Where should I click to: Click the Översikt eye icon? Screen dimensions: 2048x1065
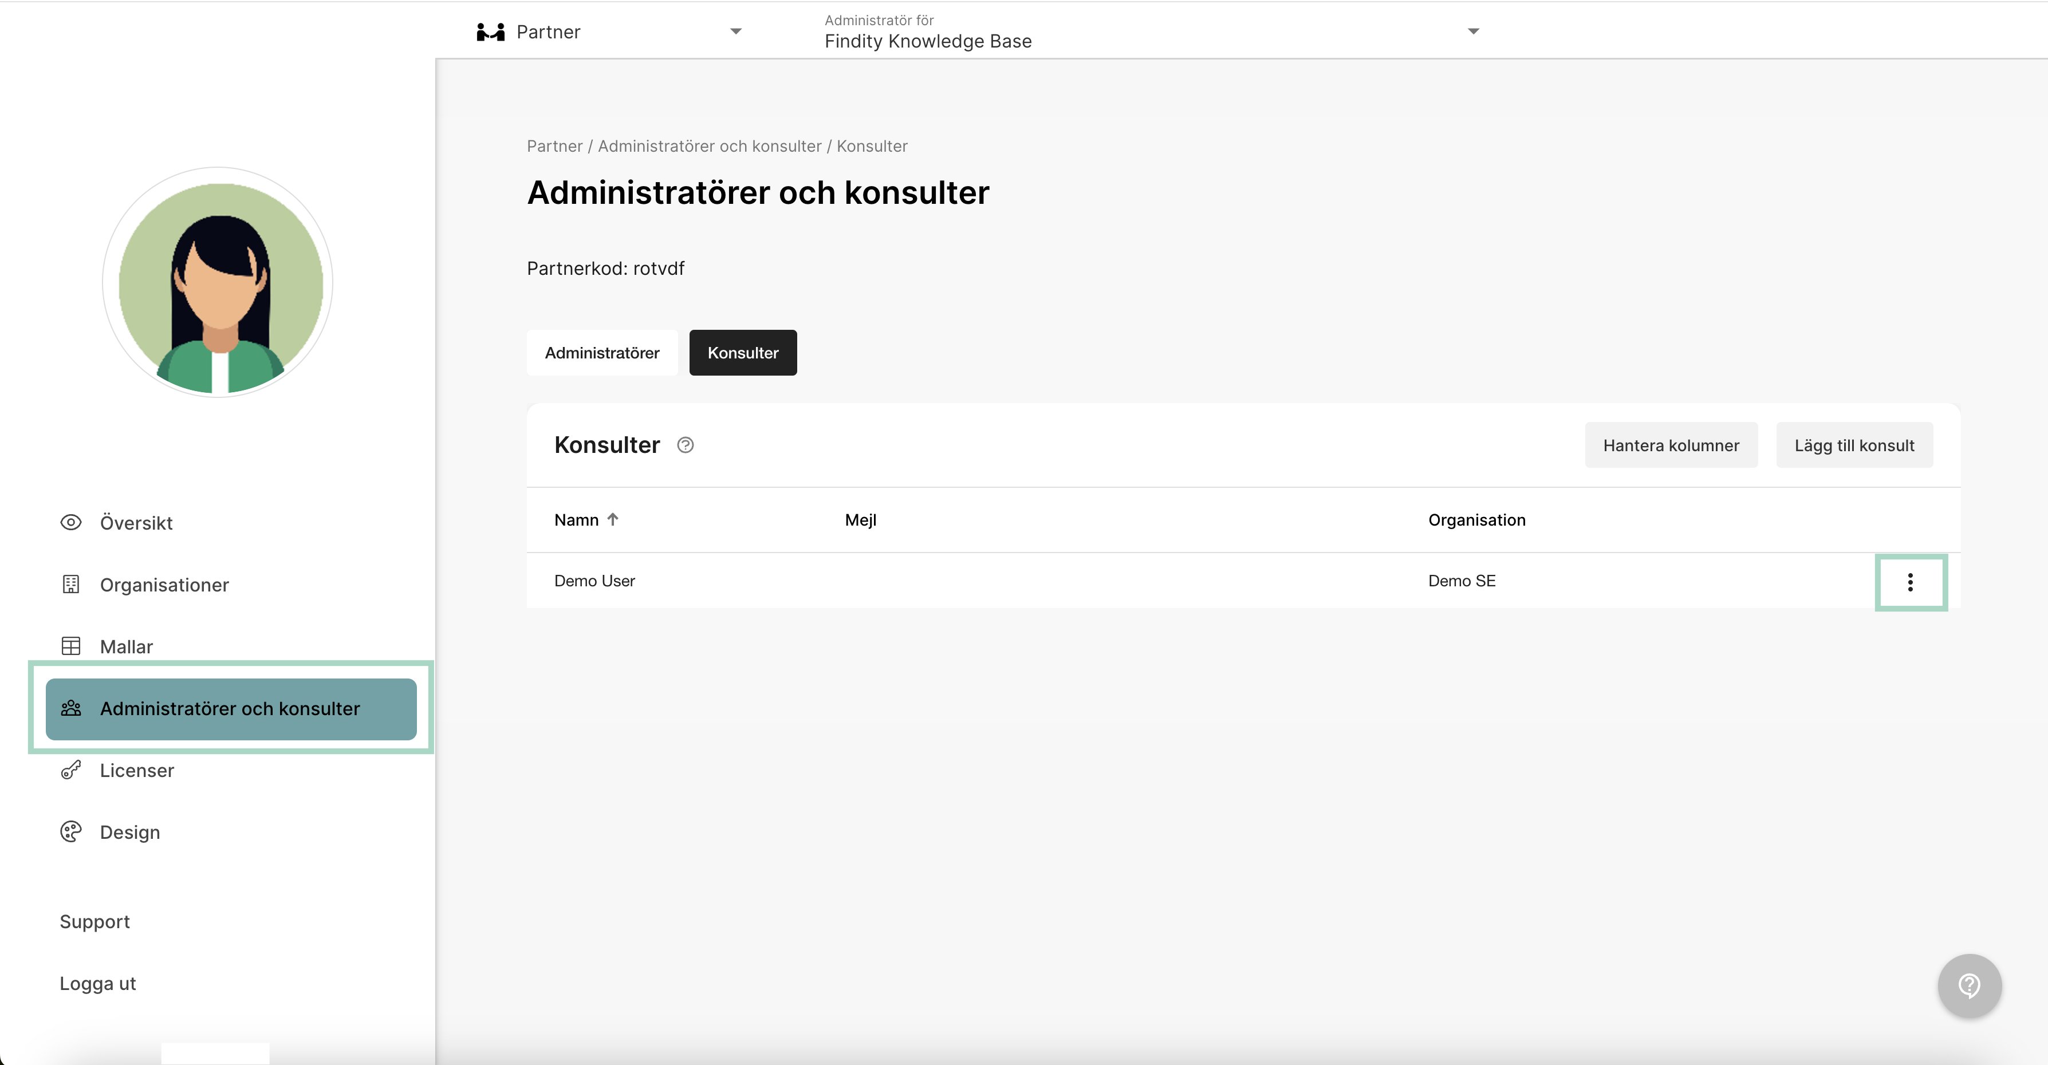(x=71, y=522)
